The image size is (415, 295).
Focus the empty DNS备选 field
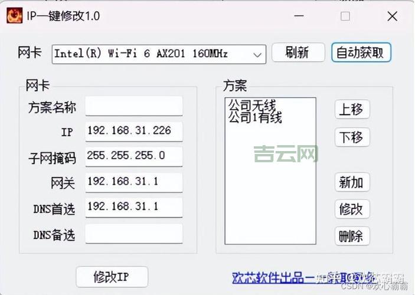(x=134, y=234)
